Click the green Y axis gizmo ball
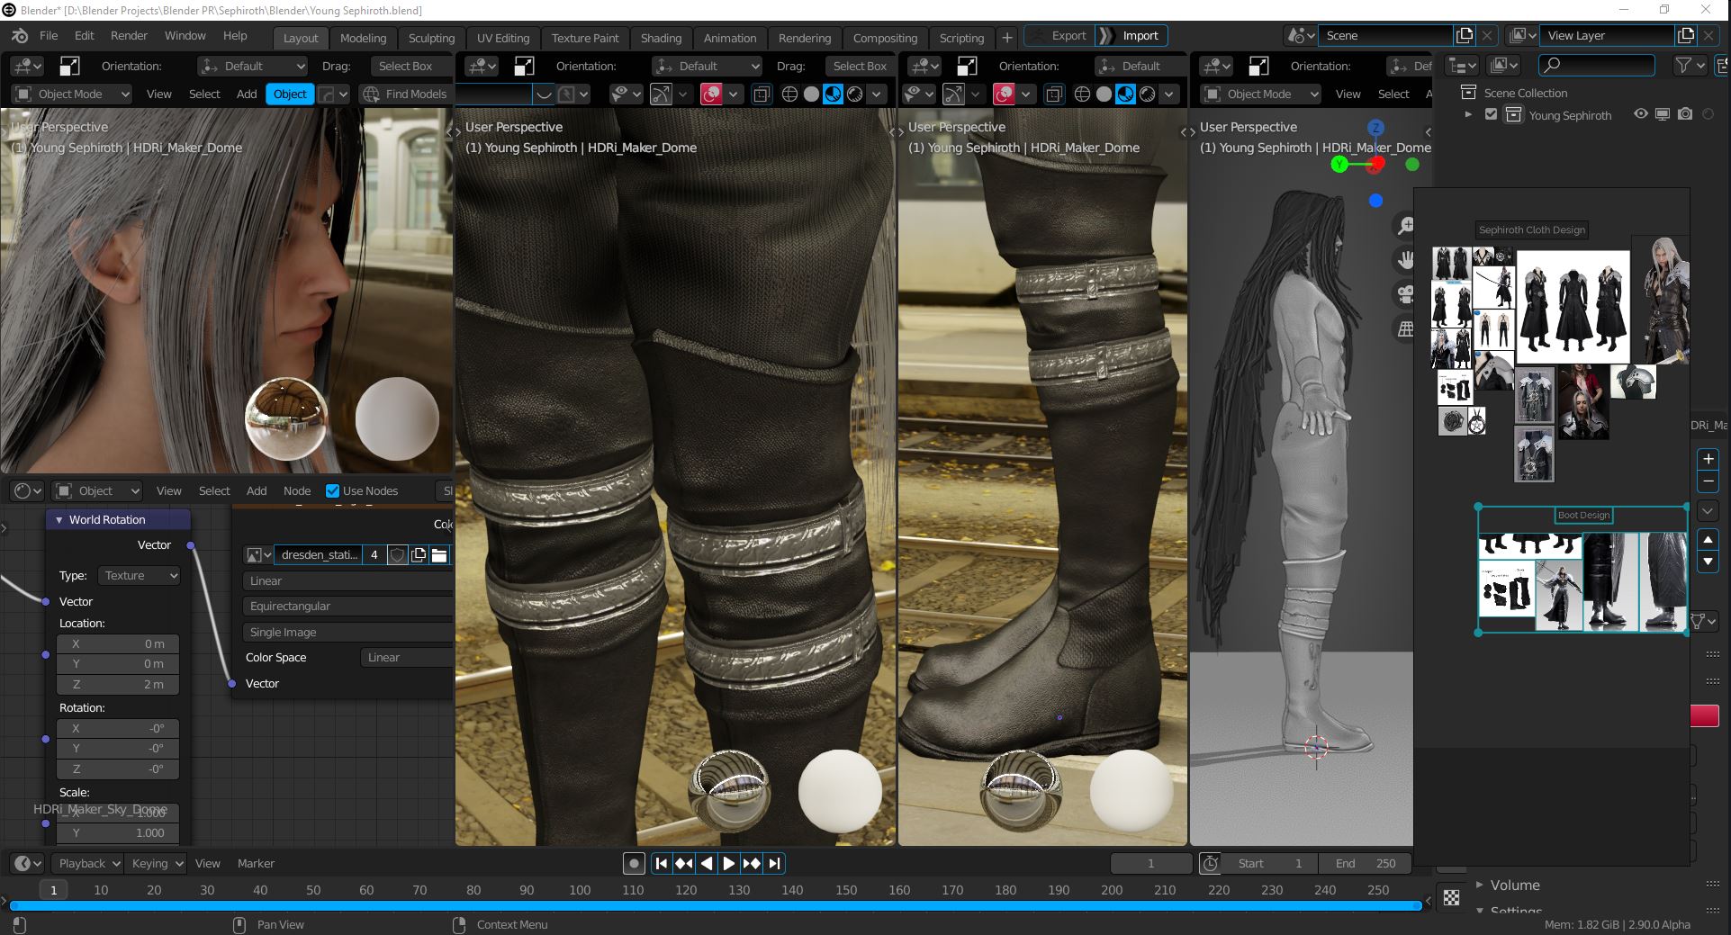Viewport: 1731px width, 935px height. pos(1339,164)
